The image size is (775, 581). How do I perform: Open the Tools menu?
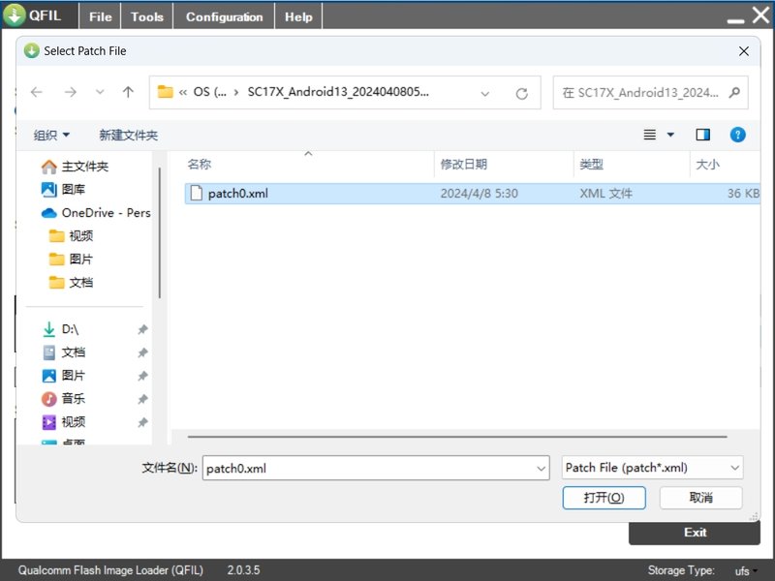(147, 16)
